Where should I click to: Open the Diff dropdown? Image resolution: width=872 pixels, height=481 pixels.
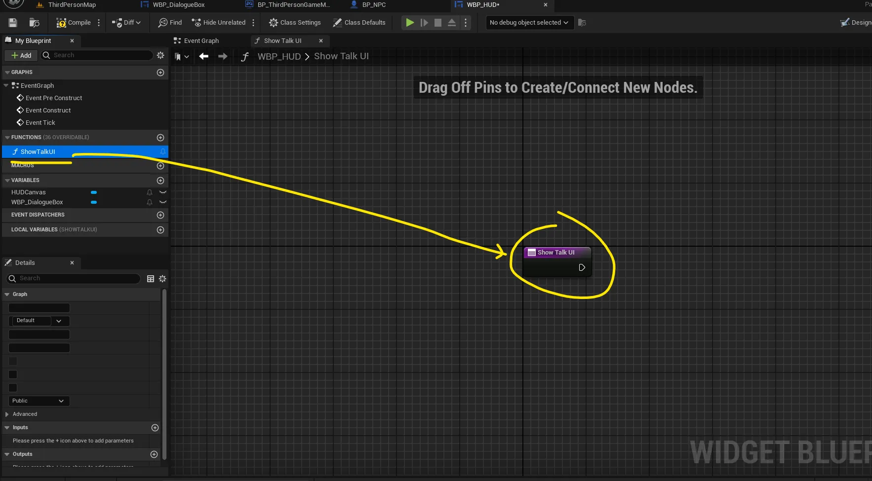click(126, 23)
